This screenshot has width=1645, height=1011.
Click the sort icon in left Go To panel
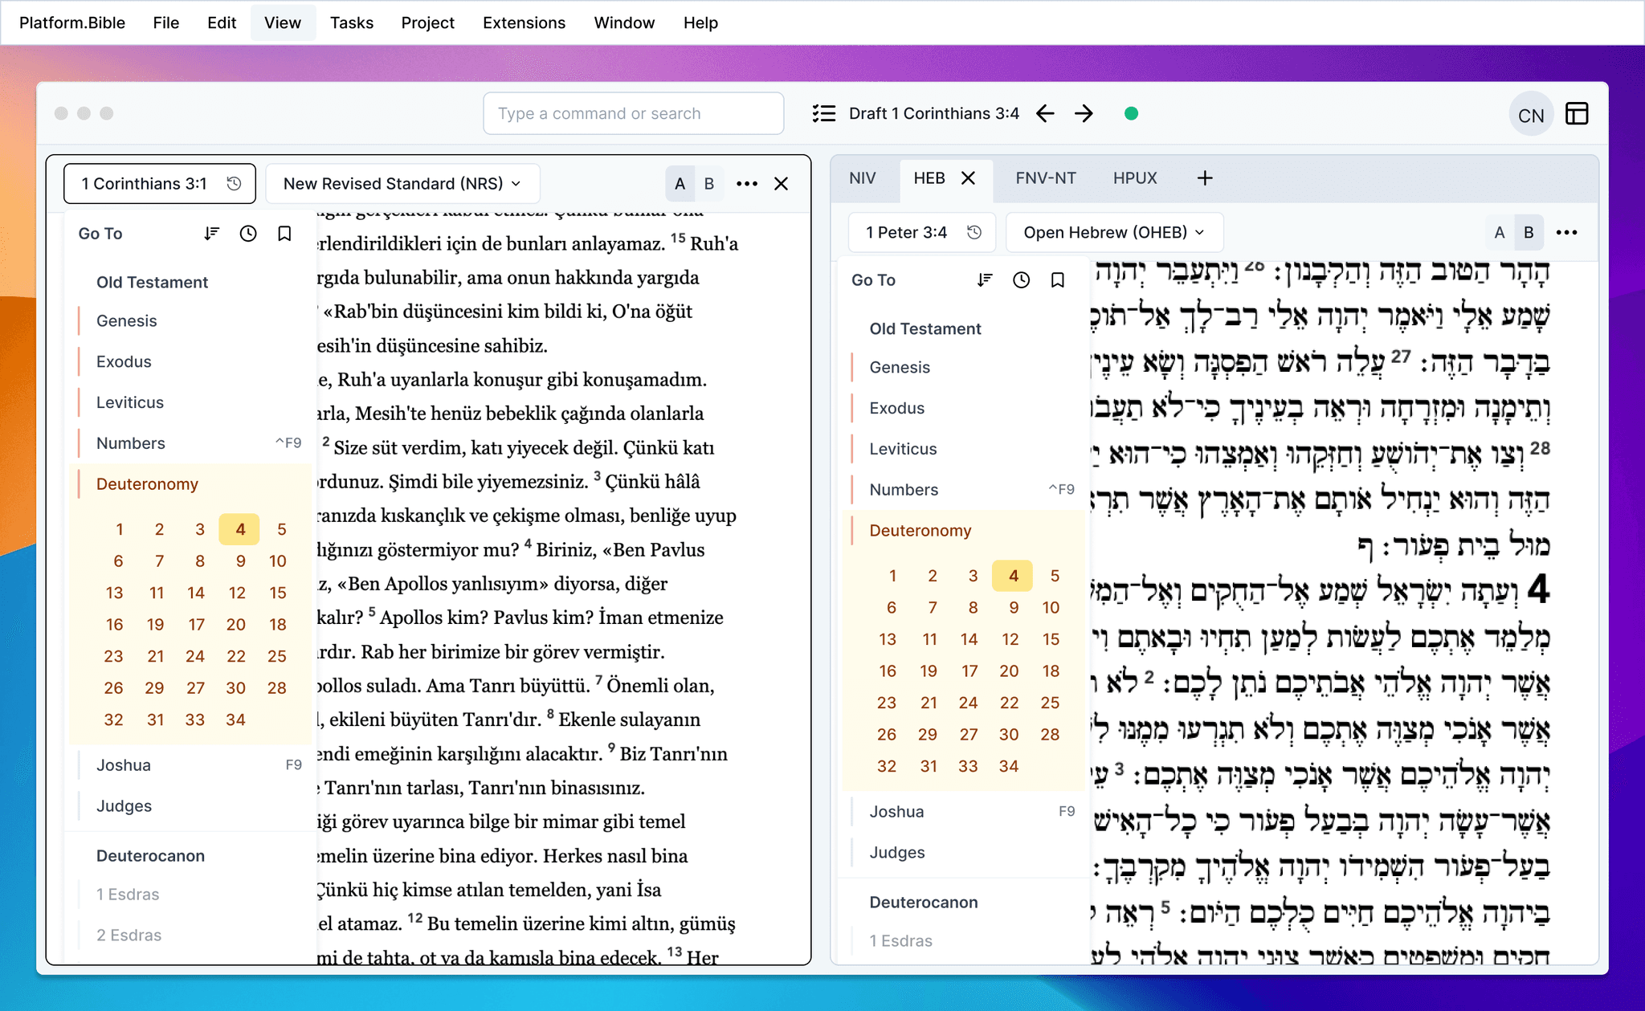click(211, 233)
